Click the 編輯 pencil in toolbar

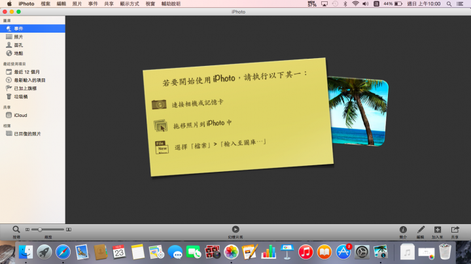[421, 229]
